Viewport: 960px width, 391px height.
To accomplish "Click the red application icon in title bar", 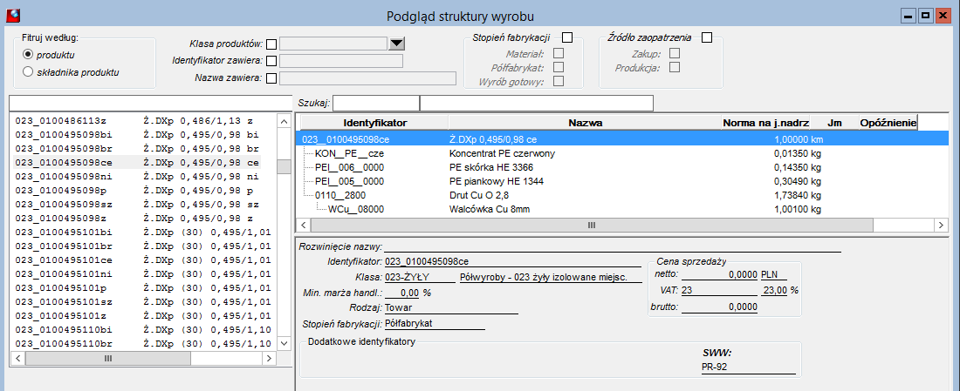I will point(13,15).
